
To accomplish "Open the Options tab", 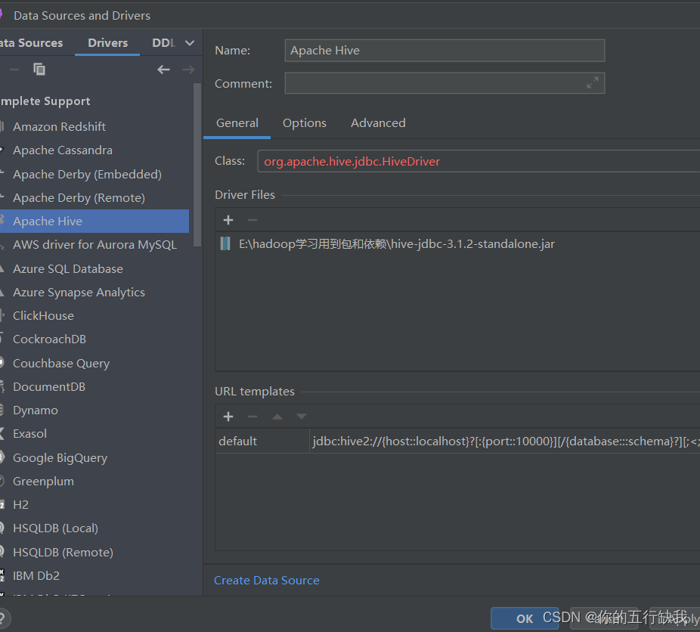I will click(x=305, y=123).
